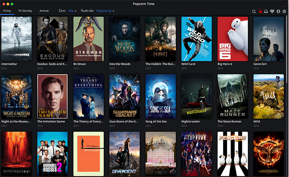Open The Imitation Game poster
Screen dimensions: 289x177
pos(52,96)
